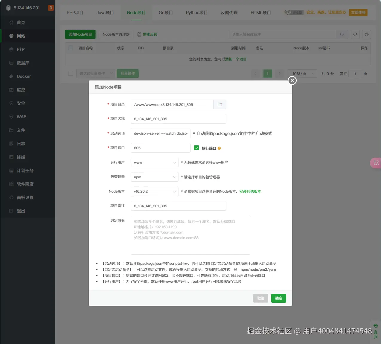The image size is (381, 344).
Task: Click the 项目名称 input field
Action: coord(179,119)
